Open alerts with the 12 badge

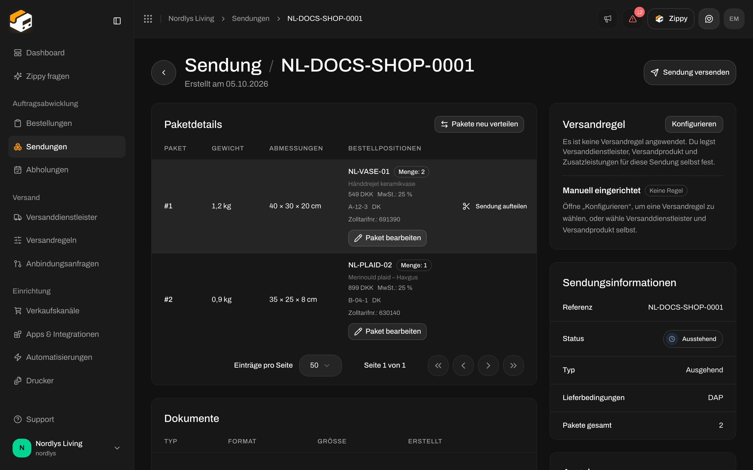[632, 19]
